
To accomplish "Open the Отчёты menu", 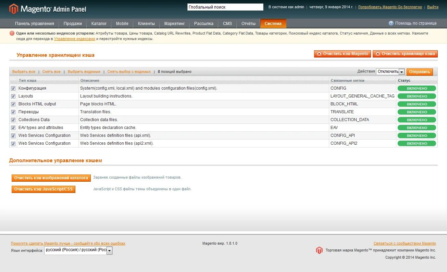I will tap(248, 24).
